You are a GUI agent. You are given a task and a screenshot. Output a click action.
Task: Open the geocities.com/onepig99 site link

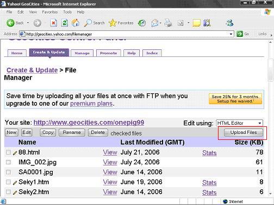(x=89, y=123)
